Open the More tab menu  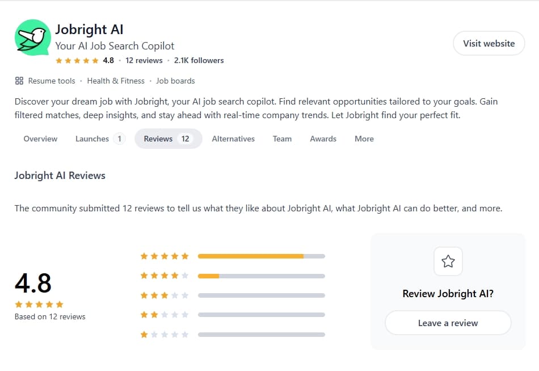[364, 139]
